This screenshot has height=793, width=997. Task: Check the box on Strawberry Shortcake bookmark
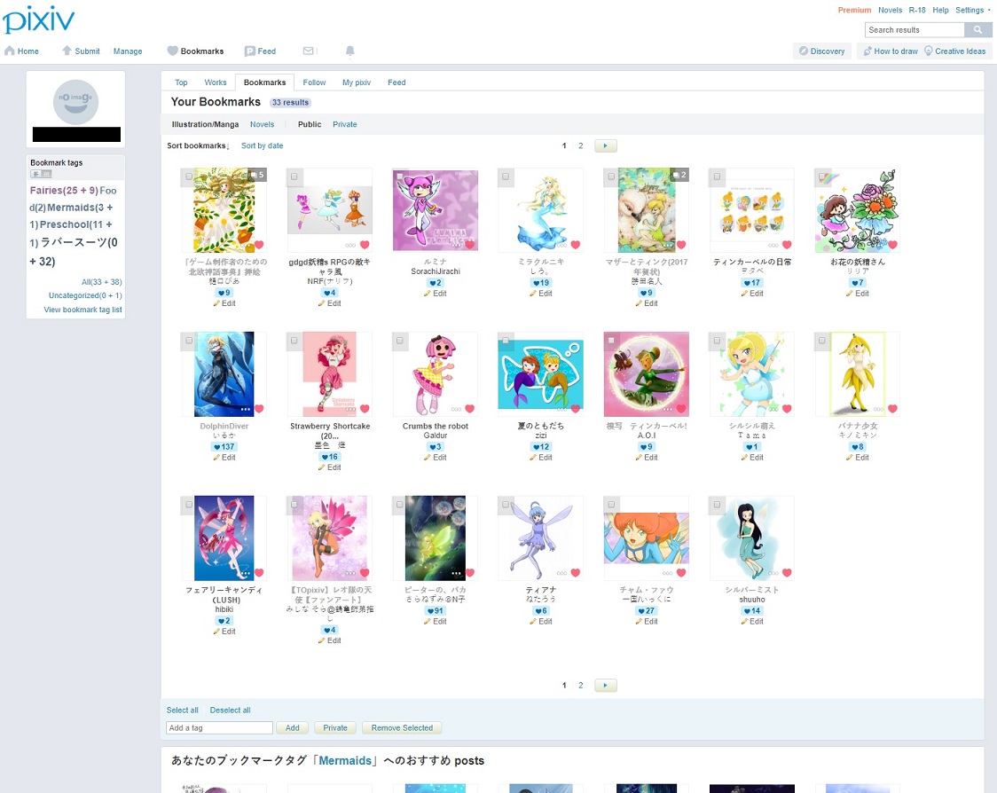coord(294,341)
